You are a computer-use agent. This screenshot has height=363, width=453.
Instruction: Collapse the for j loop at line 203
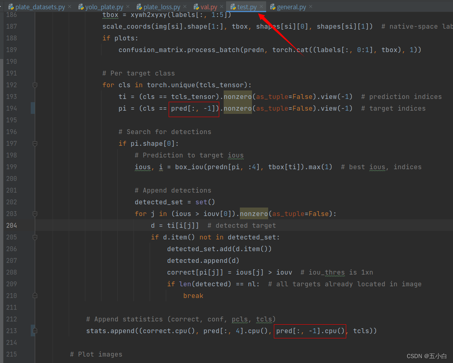click(35, 214)
